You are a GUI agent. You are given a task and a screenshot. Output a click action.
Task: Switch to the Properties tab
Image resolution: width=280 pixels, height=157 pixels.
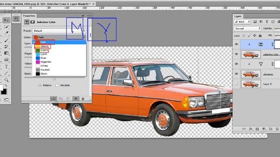[x=29, y=16]
